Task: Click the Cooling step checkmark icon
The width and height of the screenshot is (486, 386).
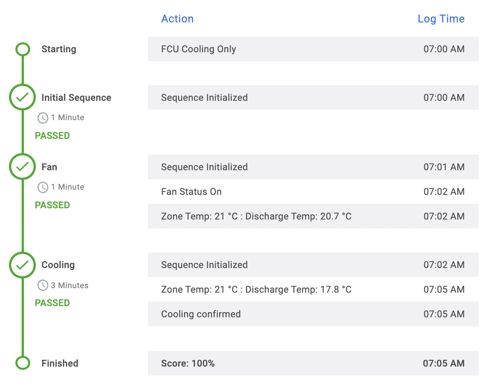Action: pyautogui.click(x=23, y=265)
